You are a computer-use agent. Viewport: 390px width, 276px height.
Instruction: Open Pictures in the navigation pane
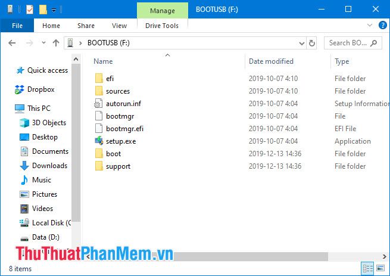point(38,194)
